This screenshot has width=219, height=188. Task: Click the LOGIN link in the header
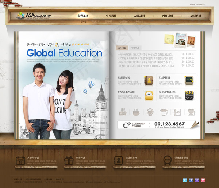click(x=193, y=5)
